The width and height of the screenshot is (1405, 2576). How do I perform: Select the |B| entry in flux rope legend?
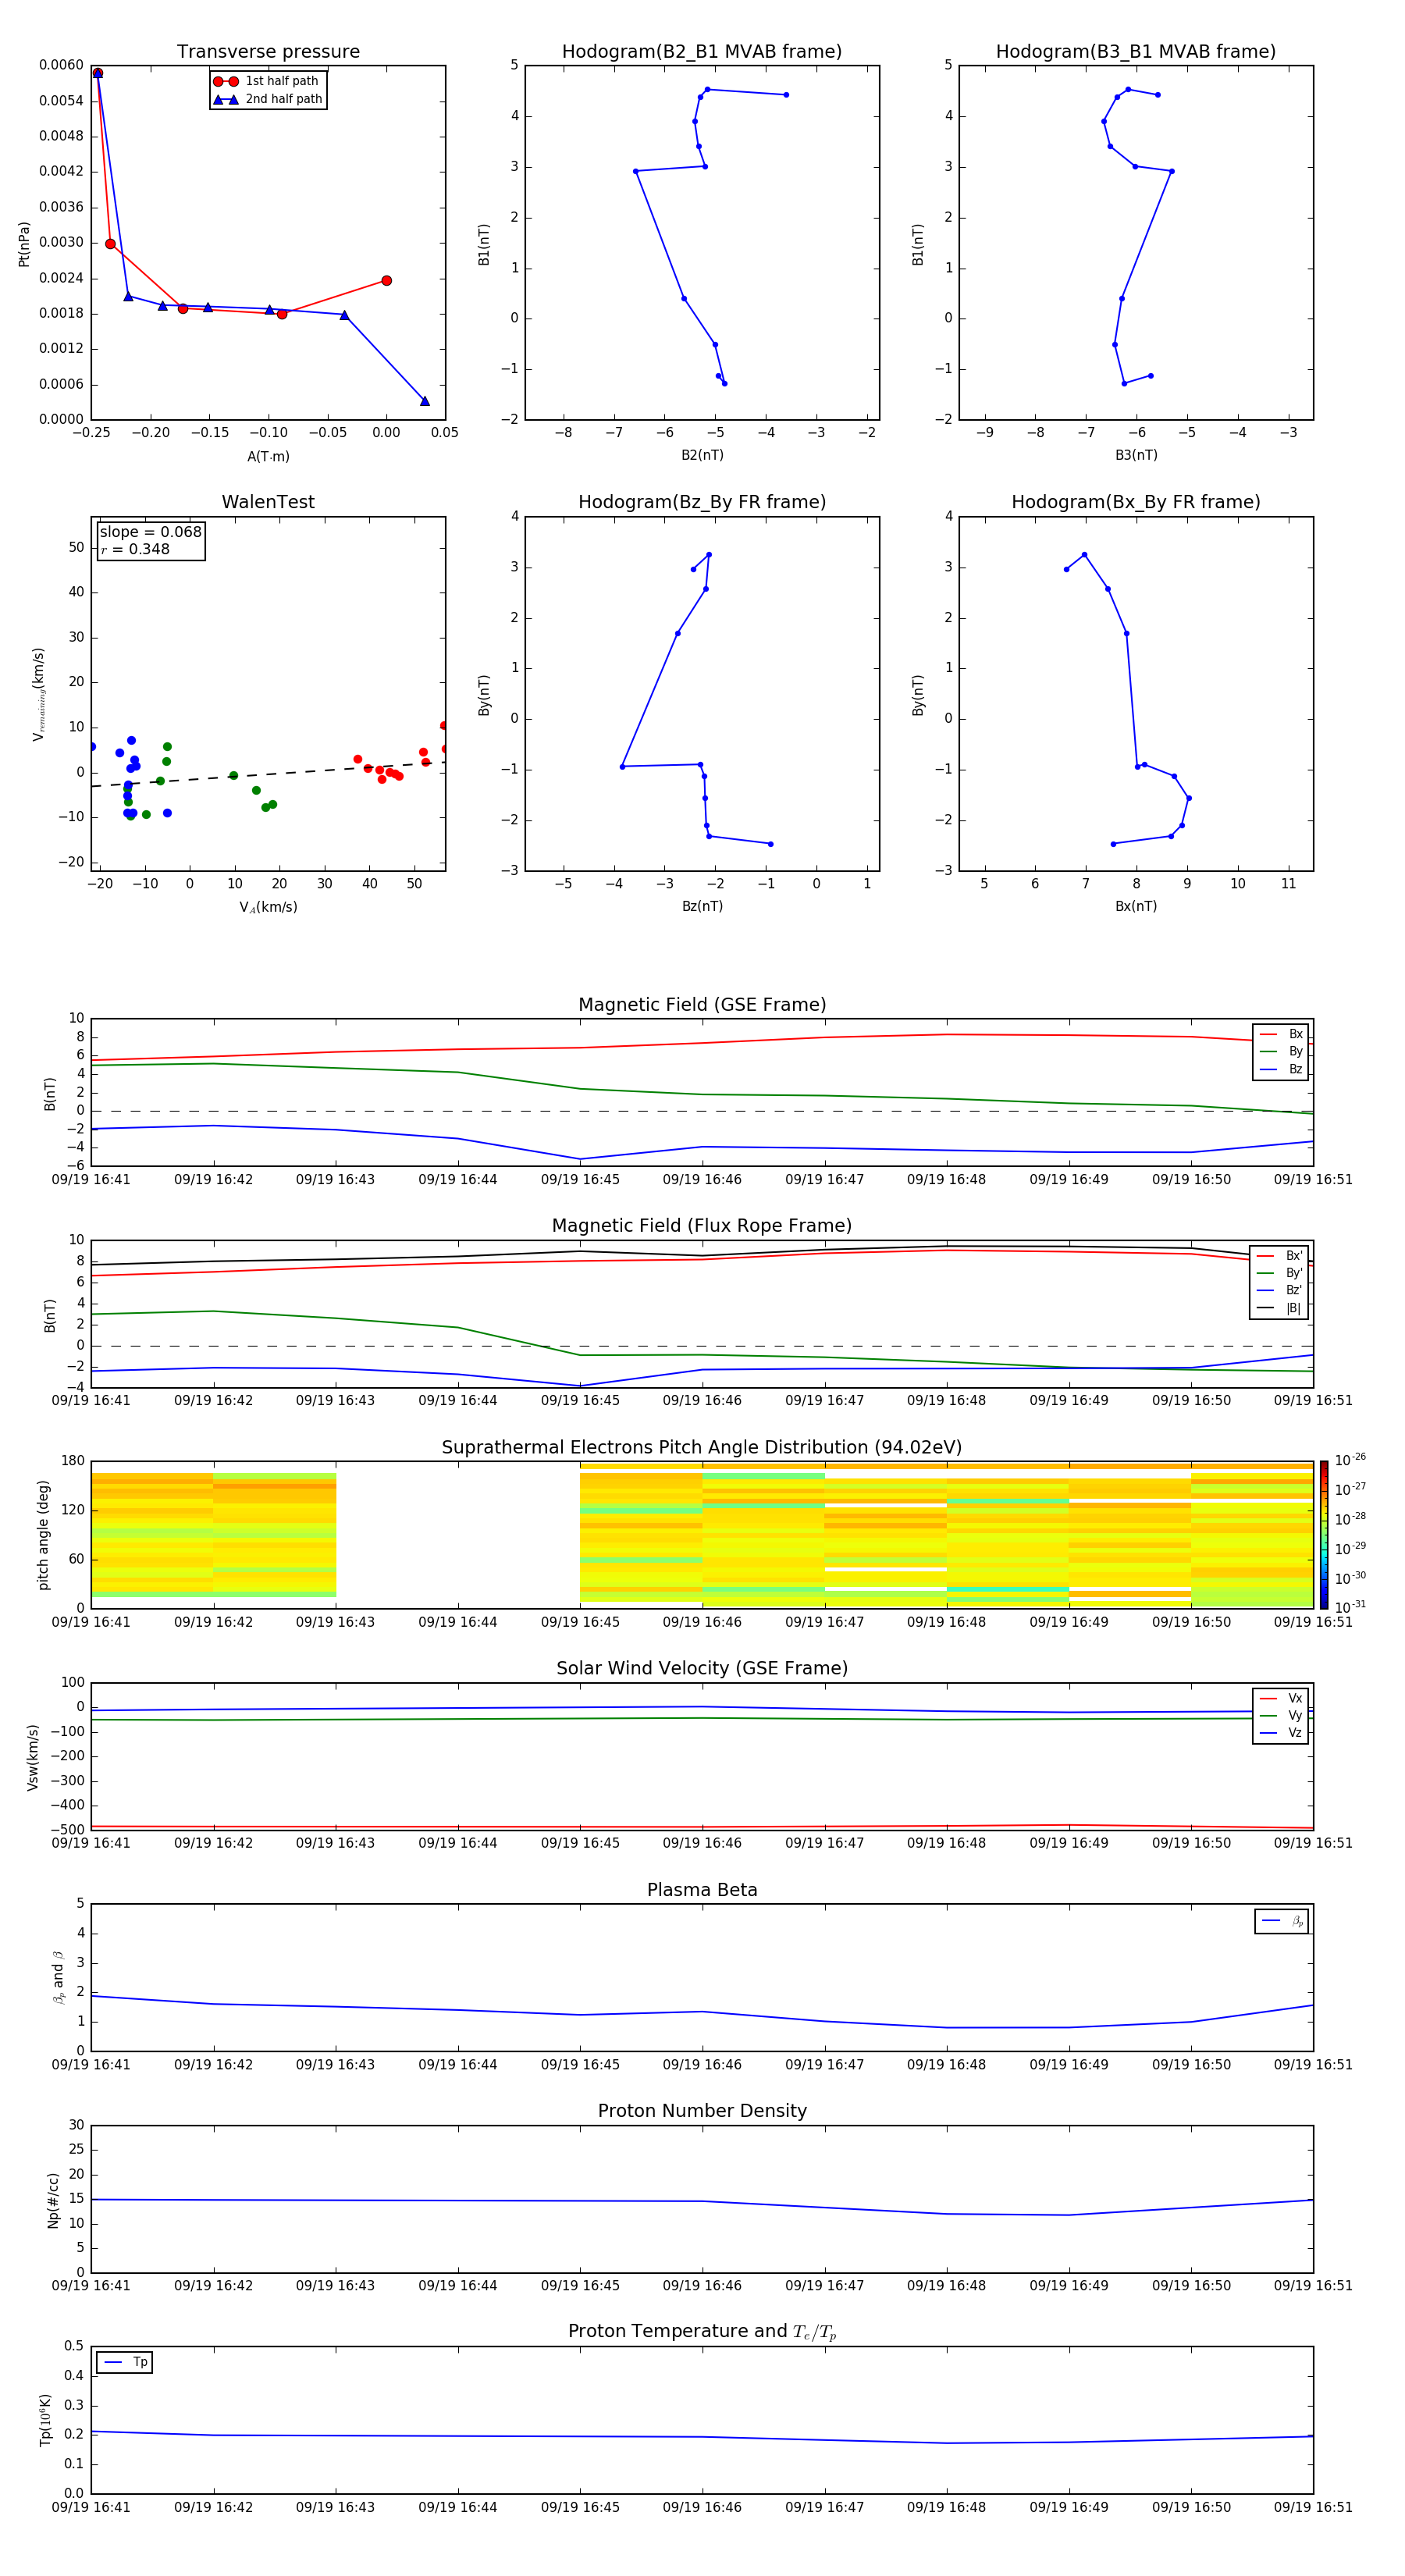point(1280,1309)
